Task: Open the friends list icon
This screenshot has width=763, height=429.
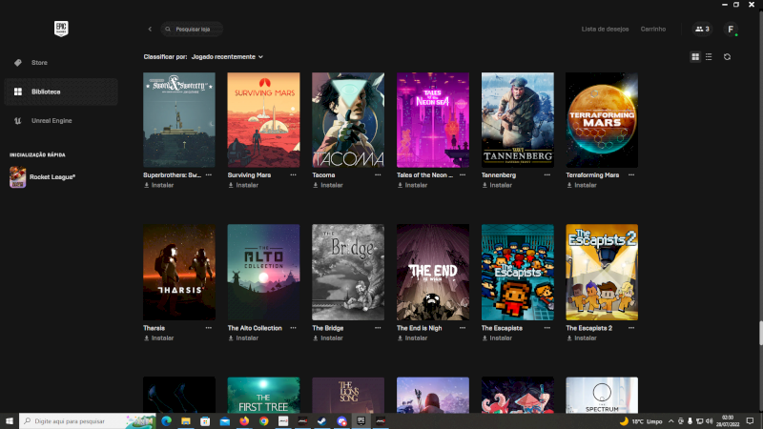Action: 702,30
